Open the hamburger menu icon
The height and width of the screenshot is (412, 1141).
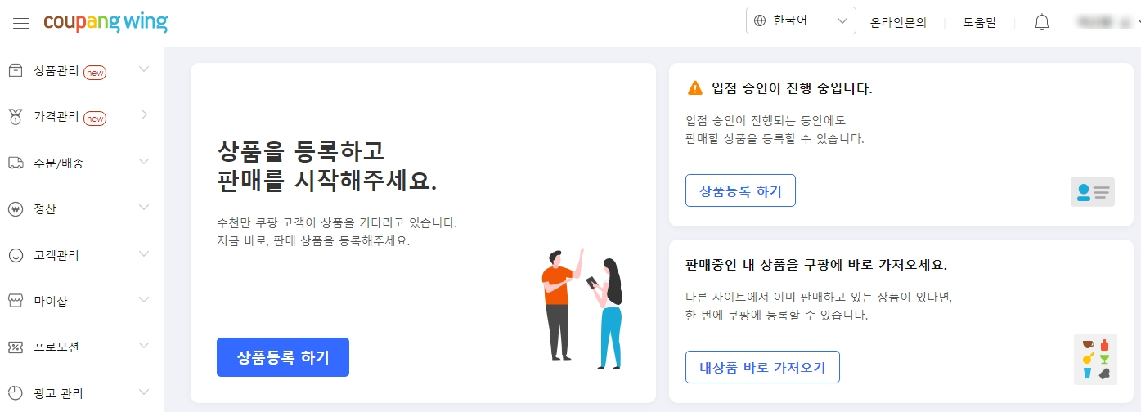coord(21,23)
